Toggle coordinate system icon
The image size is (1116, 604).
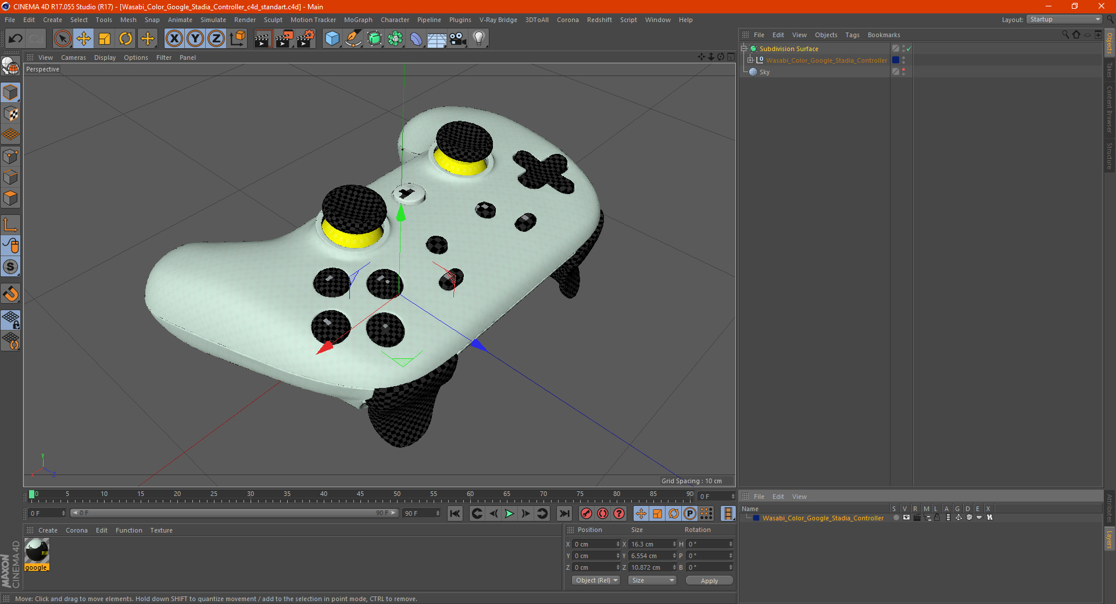point(237,39)
